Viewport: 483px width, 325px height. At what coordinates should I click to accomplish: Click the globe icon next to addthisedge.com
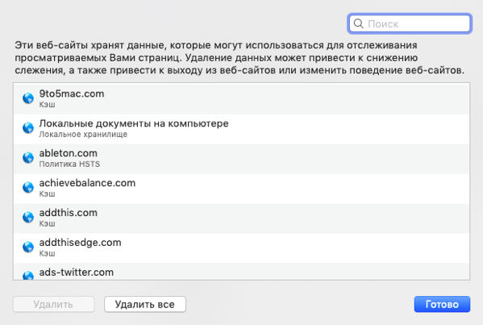(x=28, y=247)
